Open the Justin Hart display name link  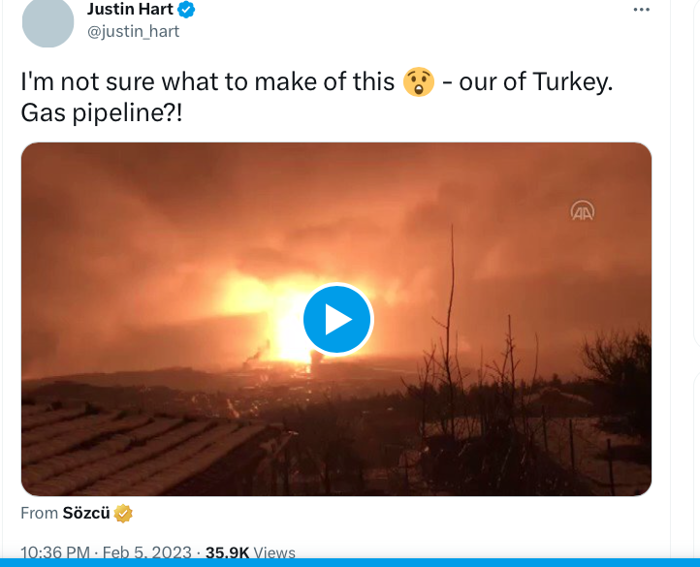point(130,10)
